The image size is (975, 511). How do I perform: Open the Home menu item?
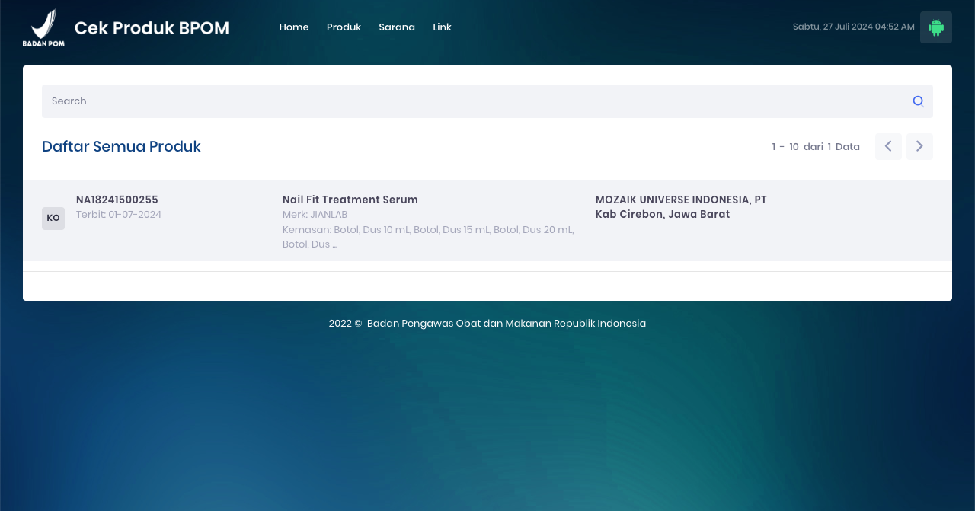(x=294, y=27)
